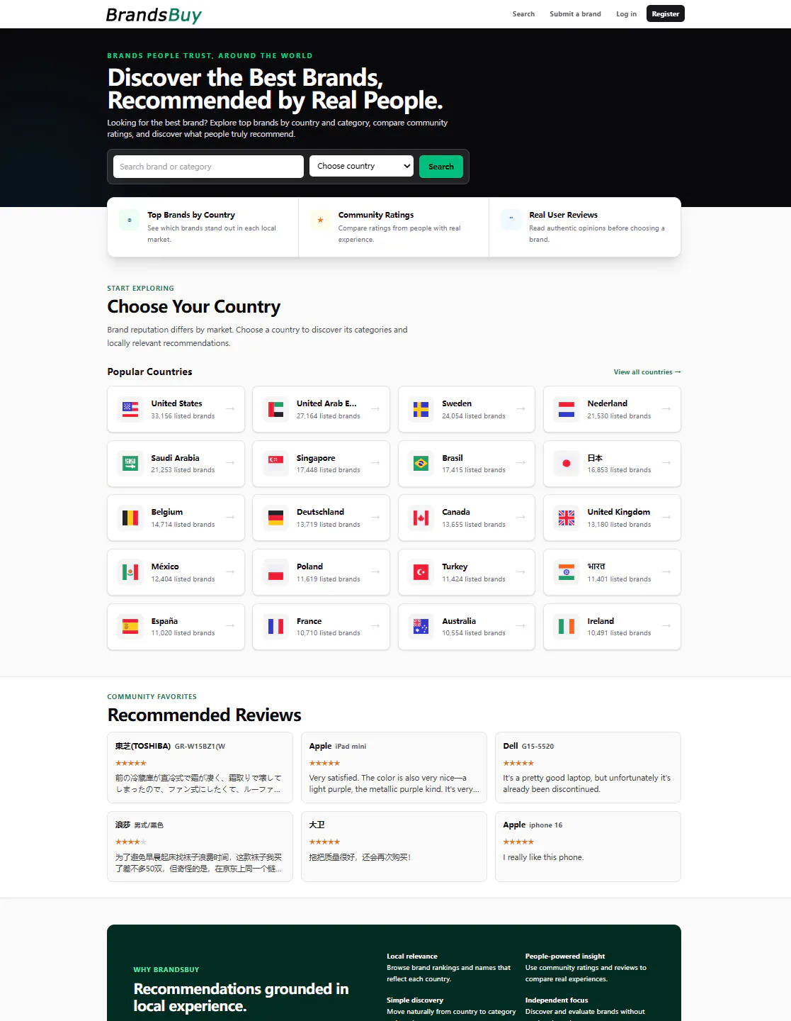Screen dimensions: 791x1021
Task: Click the Turkey flag icon
Action: pyautogui.click(x=421, y=572)
